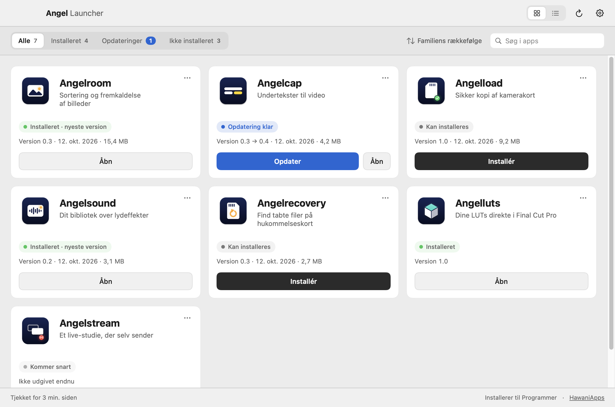This screenshot has width=615, height=407.
Task: Open the Opdateringer tab
Action: pos(129,41)
